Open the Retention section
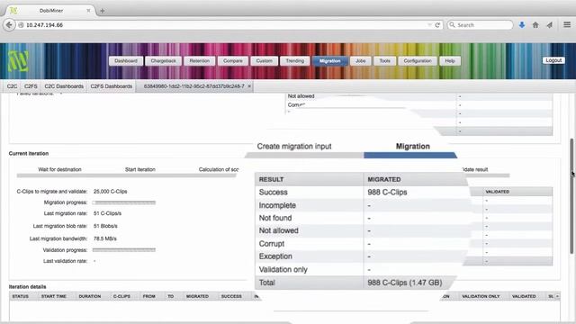The height and width of the screenshot is (324, 576). [x=200, y=61]
